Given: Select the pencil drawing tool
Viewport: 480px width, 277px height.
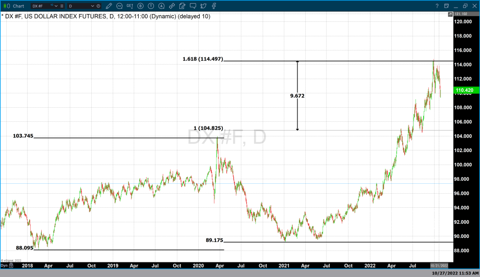Looking at the screenshot, I should coord(110,6).
